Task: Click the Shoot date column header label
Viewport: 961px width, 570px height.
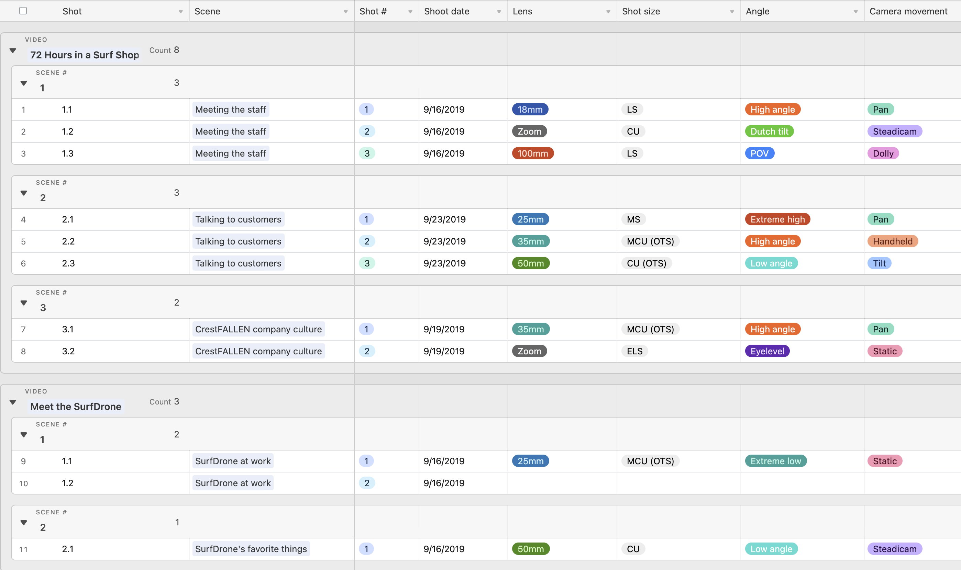Action: click(446, 12)
